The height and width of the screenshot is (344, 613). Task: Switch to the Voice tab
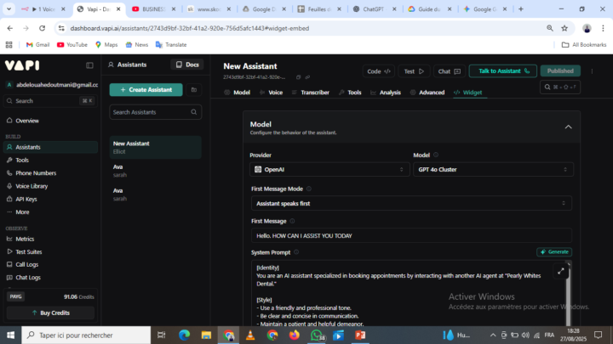coord(271,93)
